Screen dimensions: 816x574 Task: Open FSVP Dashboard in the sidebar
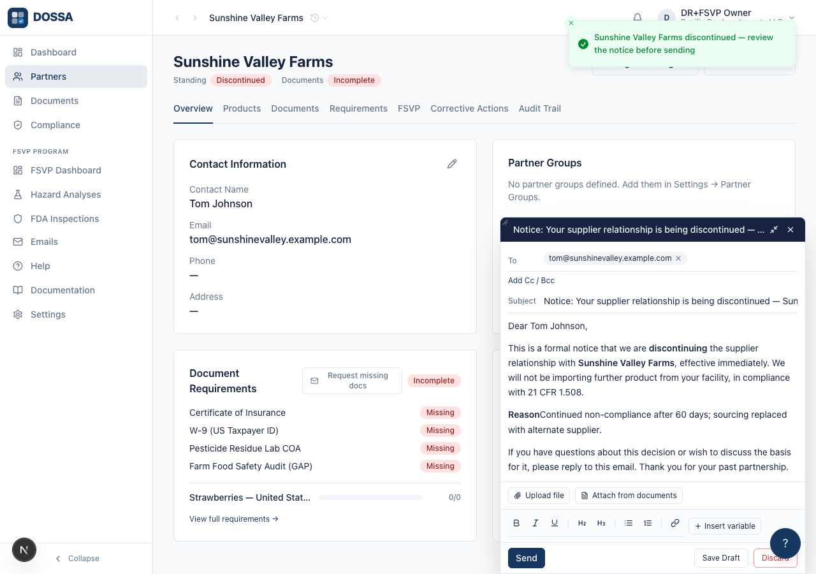pyautogui.click(x=76, y=170)
